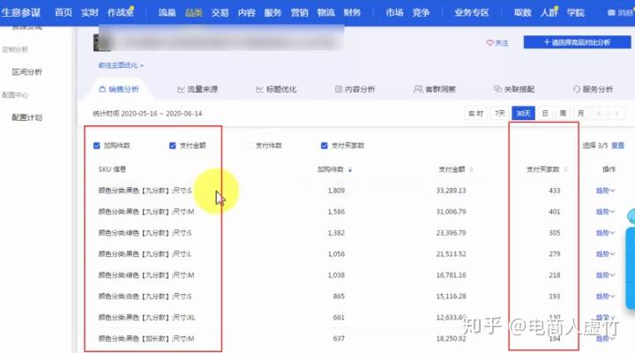Open 业务专区 in the top navigation

click(x=471, y=12)
